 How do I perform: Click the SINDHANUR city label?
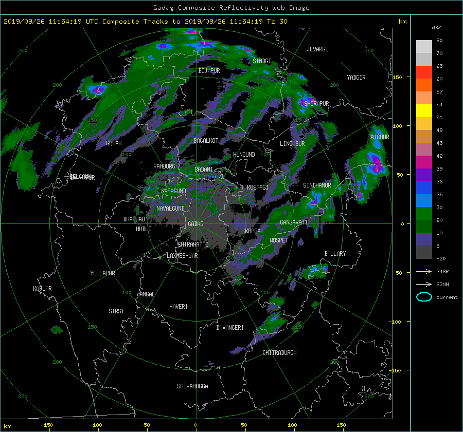(x=317, y=185)
